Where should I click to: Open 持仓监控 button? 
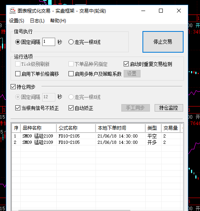[x=169, y=108]
